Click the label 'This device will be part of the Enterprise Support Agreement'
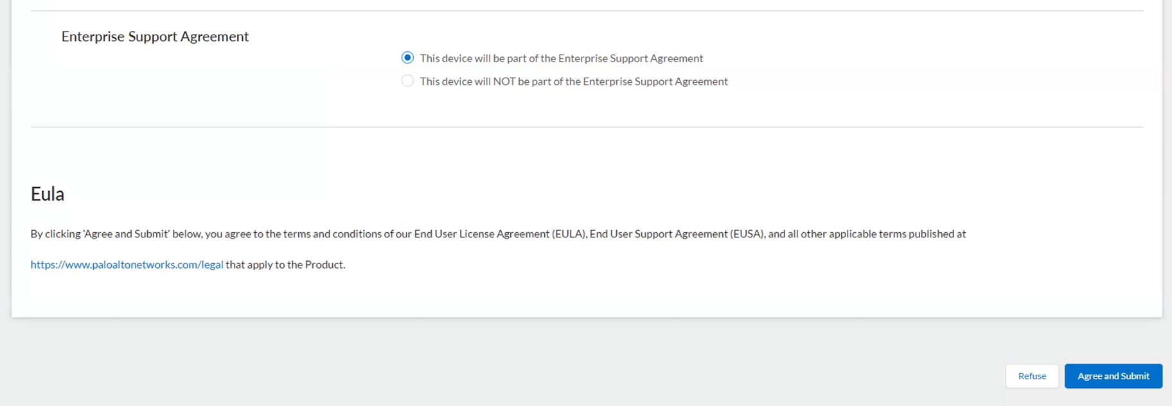Viewport: 1172px width, 406px height. click(x=561, y=58)
